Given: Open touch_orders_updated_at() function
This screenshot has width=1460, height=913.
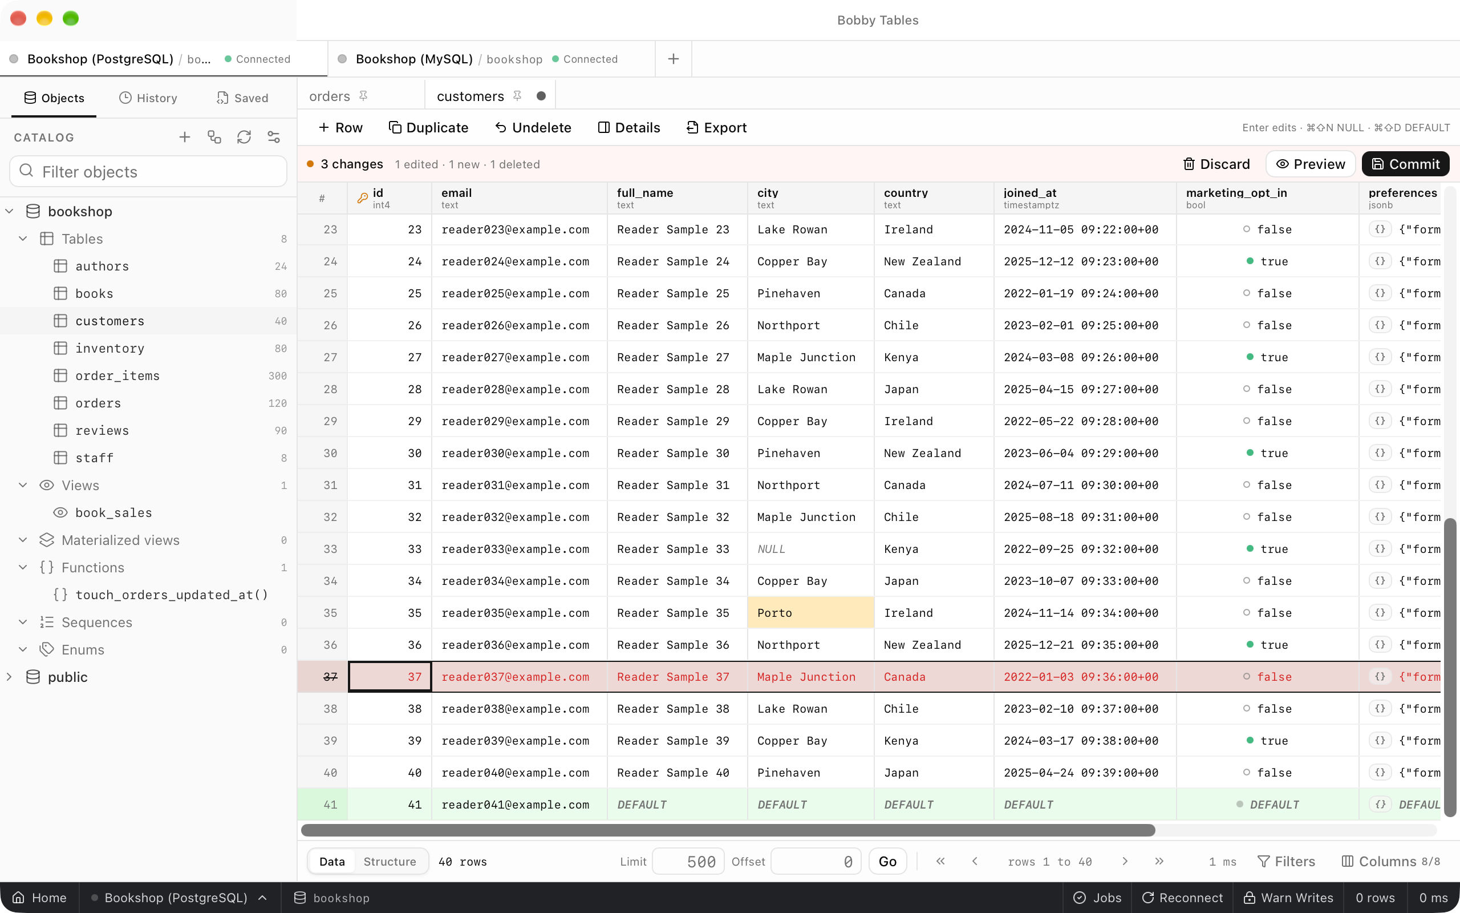Looking at the screenshot, I should tap(148, 595).
